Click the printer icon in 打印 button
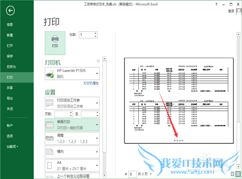Image resolution: width=242 pixels, height=179 pixels. point(55,39)
